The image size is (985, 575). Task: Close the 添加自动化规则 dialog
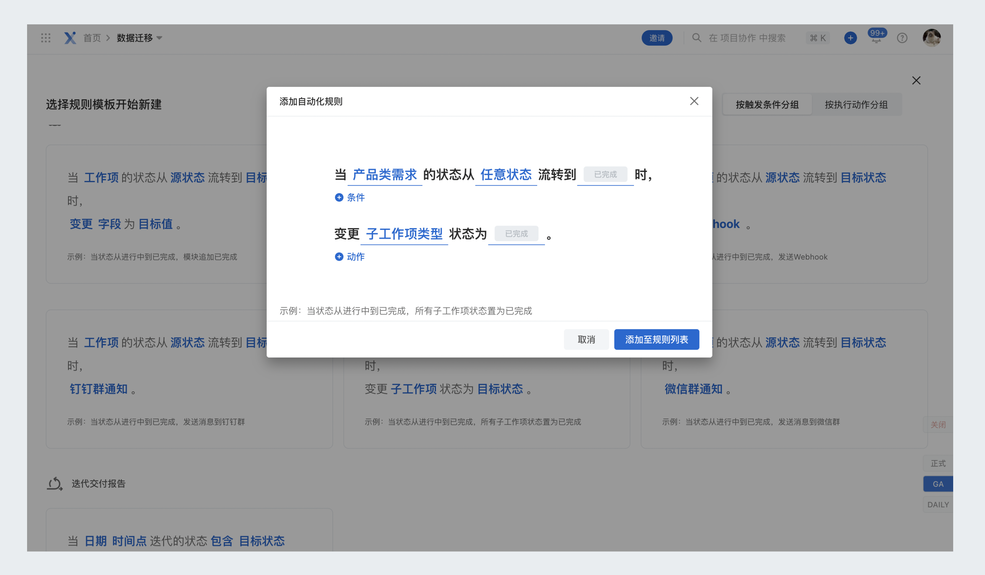click(694, 101)
